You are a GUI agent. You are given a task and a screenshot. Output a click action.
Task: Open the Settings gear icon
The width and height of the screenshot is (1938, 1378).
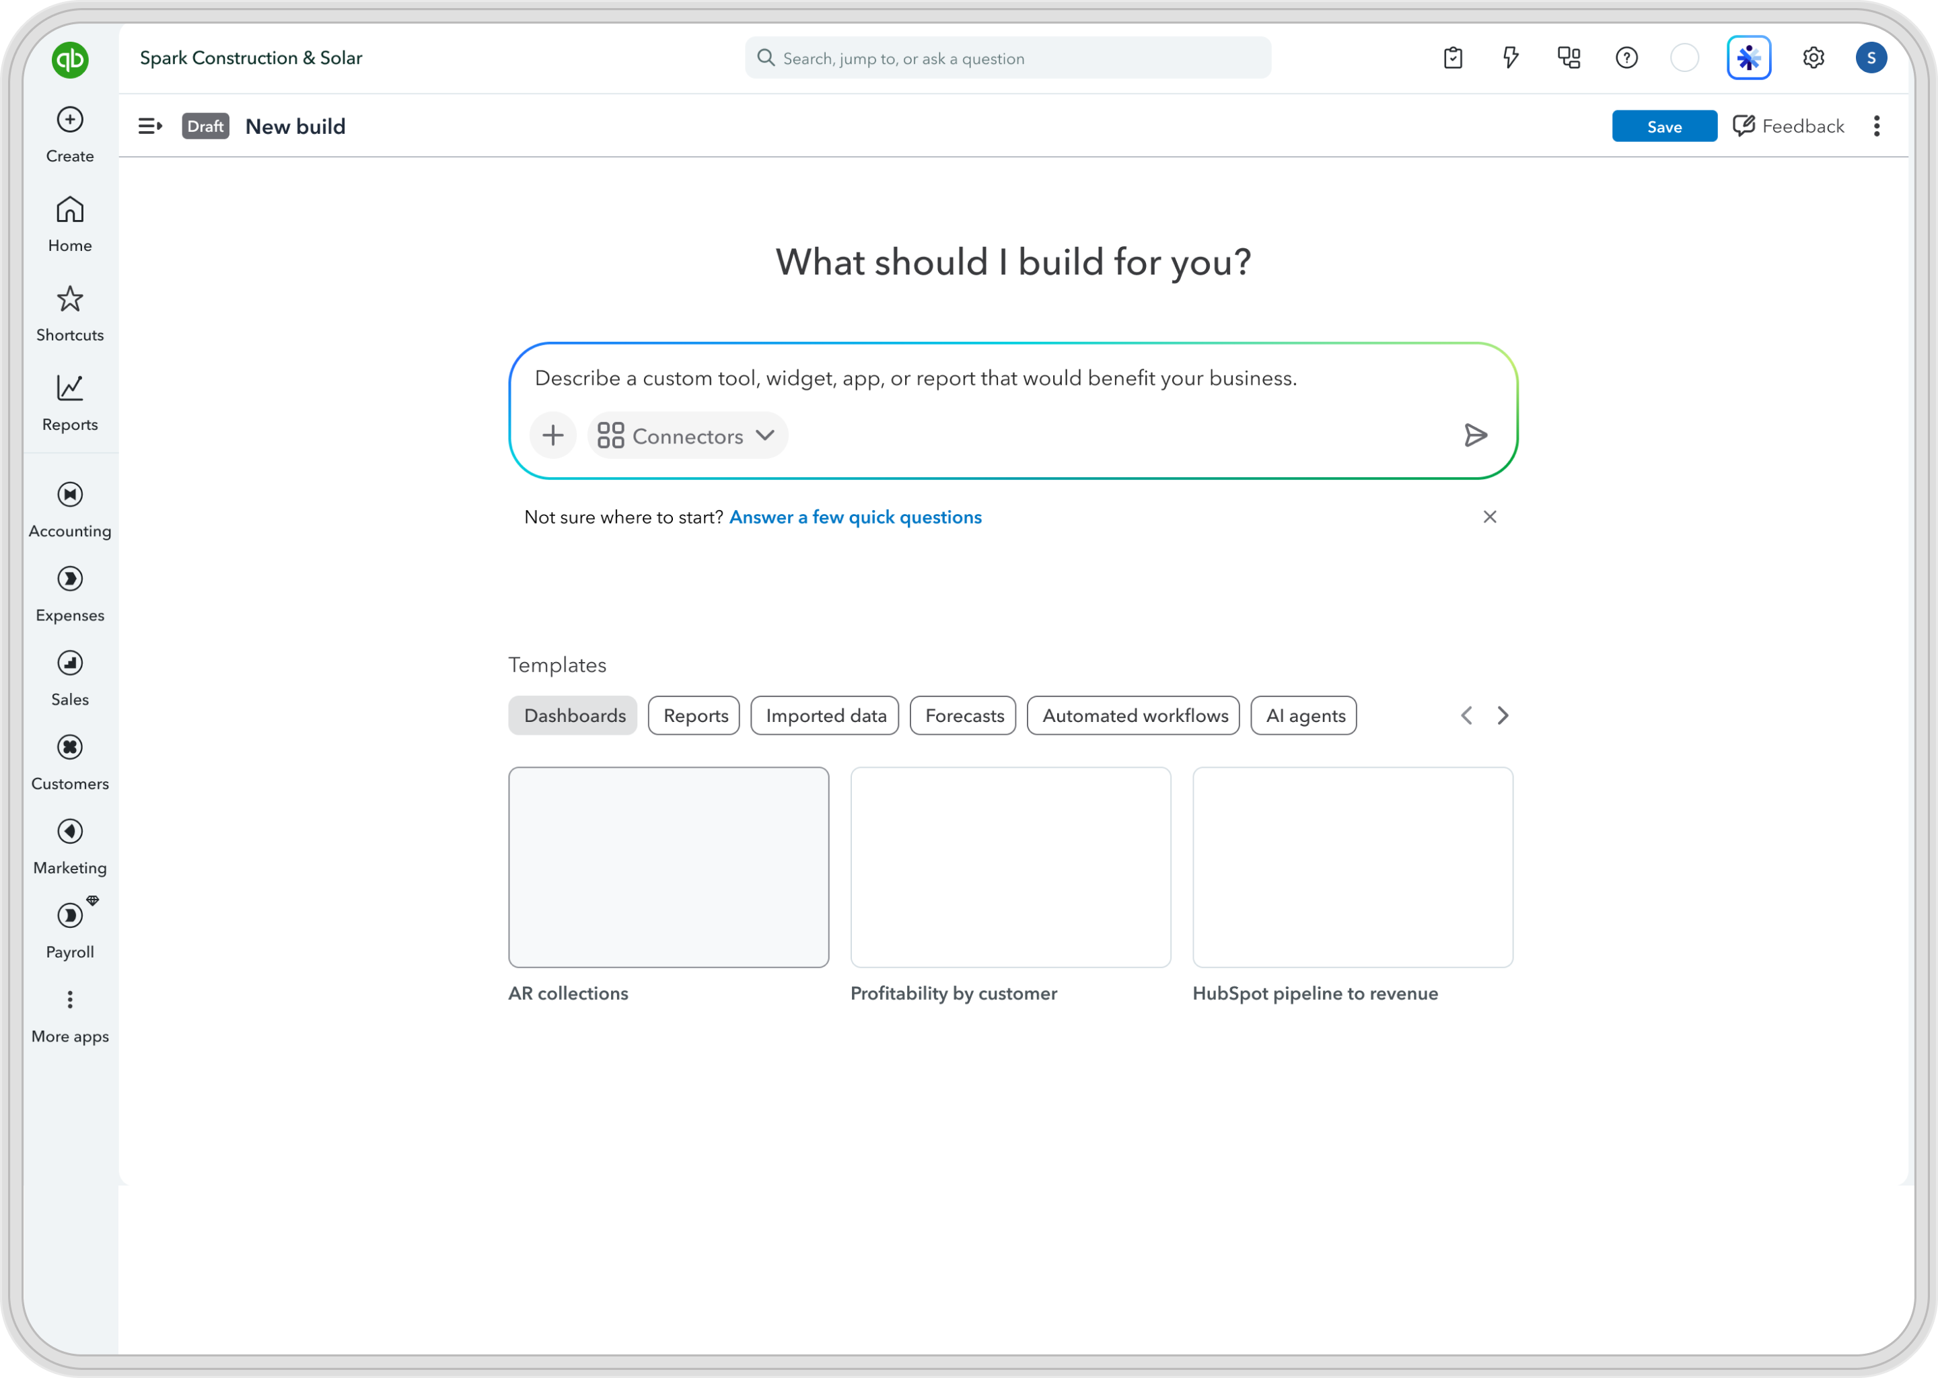1814,58
